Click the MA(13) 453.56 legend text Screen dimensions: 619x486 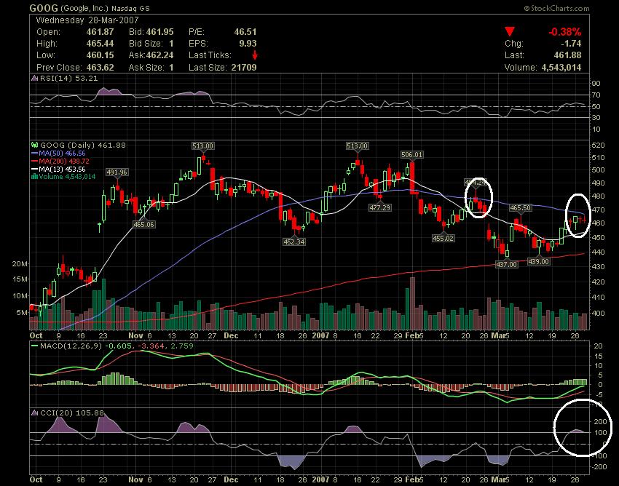(62, 170)
